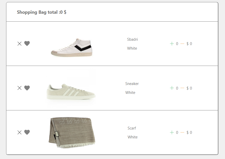The width and height of the screenshot is (225, 159).
Task: Select the price of the Scarf
Action: click(189, 132)
